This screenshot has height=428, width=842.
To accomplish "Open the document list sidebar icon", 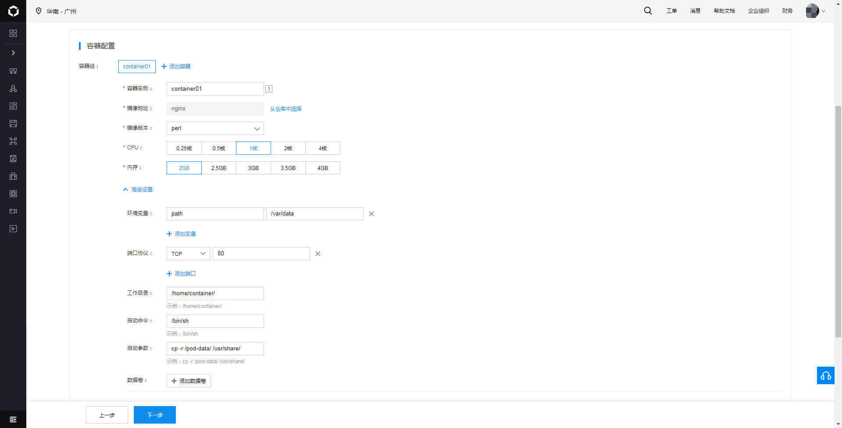I will pyautogui.click(x=13, y=159).
